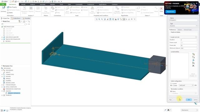Click the Mass Property button

[x=12, y=7]
